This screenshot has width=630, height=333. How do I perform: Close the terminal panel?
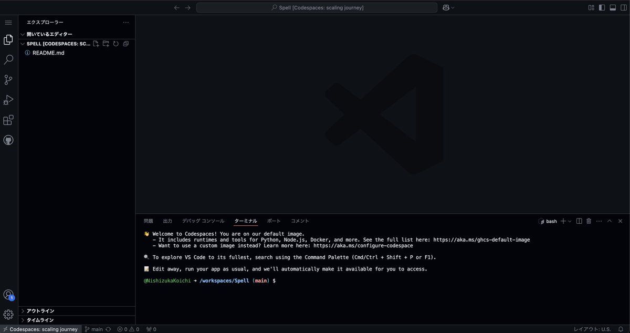(x=620, y=221)
